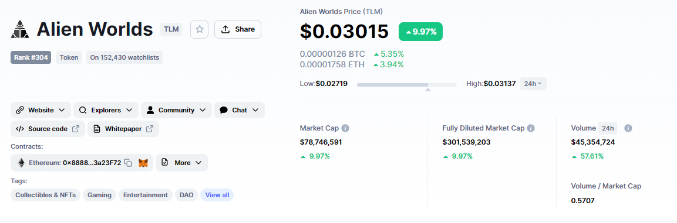Click View all tags
This screenshot has height=223, width=677.
click(217, 195)
